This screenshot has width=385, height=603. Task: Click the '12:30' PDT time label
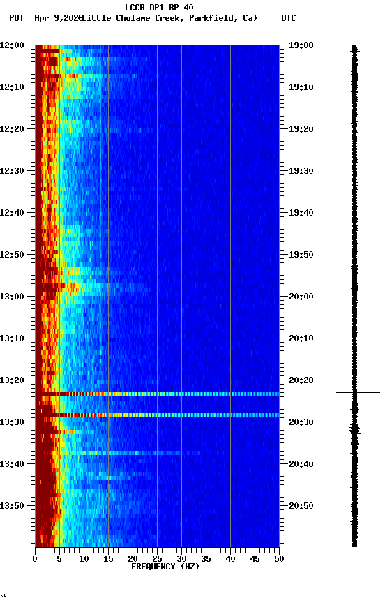tap(12, 171)
